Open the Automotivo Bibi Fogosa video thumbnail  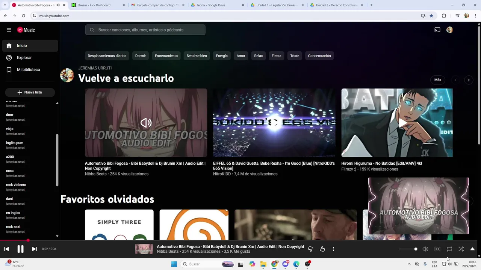[146, 123]
